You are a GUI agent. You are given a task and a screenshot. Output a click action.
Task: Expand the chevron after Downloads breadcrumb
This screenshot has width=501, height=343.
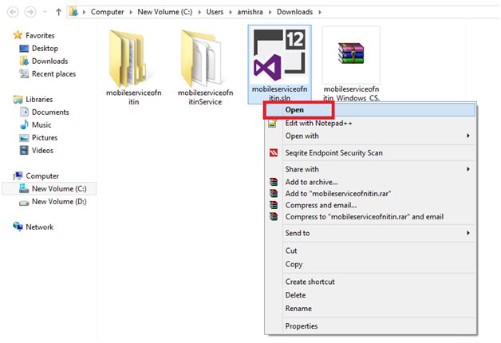[x=320, y=12]
